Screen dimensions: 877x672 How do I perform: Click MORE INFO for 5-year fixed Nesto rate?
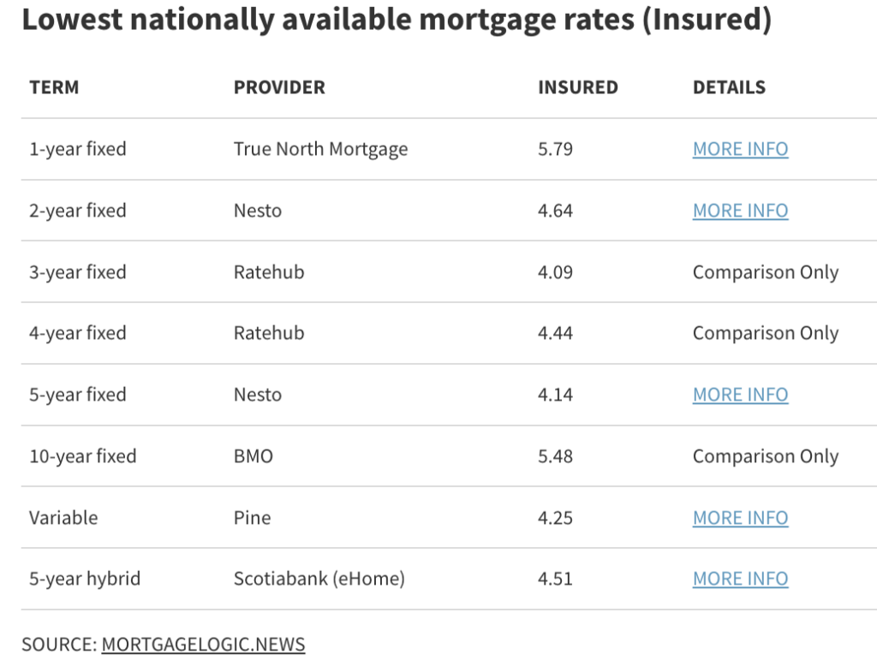[740, 395]
